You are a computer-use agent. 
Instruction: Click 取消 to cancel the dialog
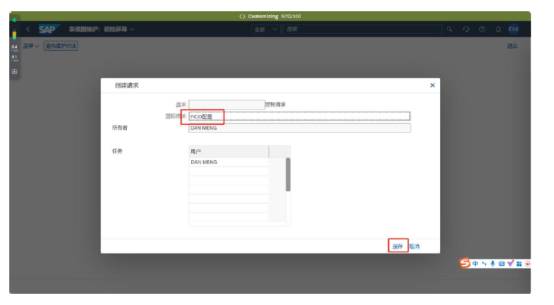(x=414, y=246)
